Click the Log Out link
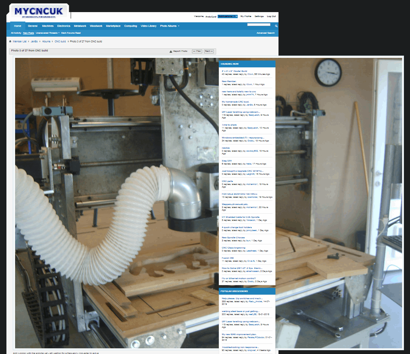 [271, 17]
